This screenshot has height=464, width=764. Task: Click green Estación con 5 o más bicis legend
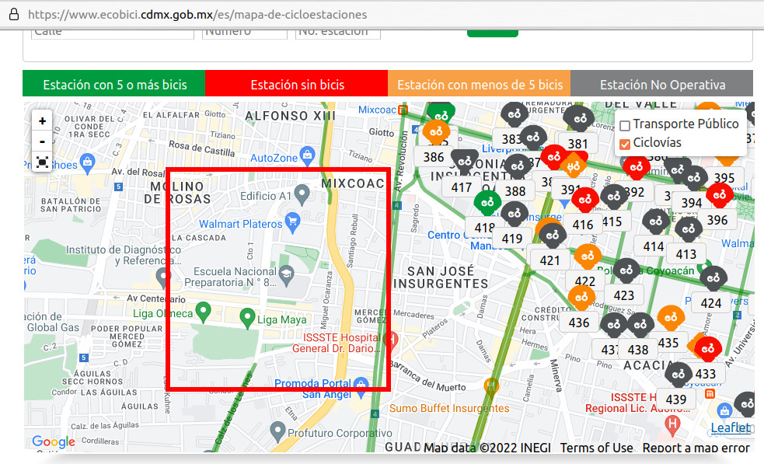114,83
